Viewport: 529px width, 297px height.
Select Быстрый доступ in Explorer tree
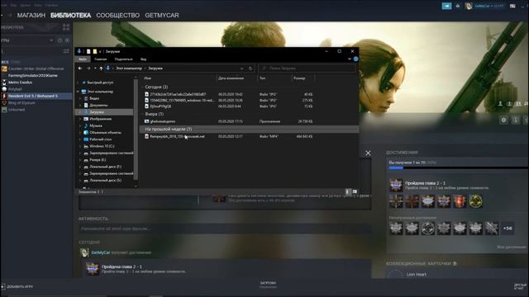coord(100,82)
